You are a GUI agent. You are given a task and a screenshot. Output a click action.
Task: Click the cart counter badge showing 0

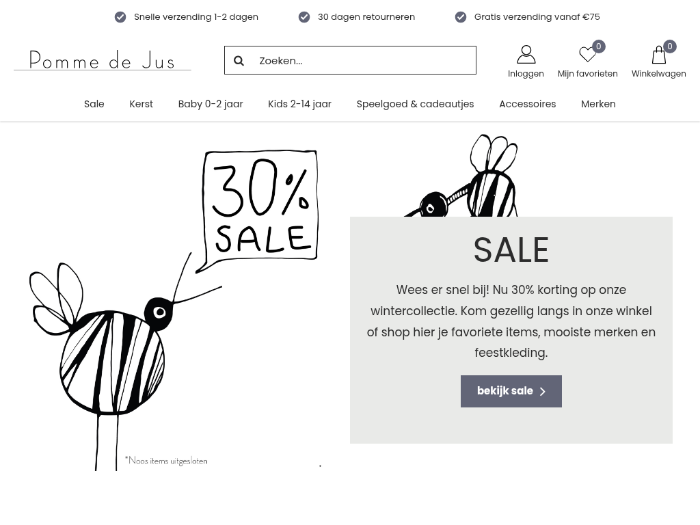[670, 46]
